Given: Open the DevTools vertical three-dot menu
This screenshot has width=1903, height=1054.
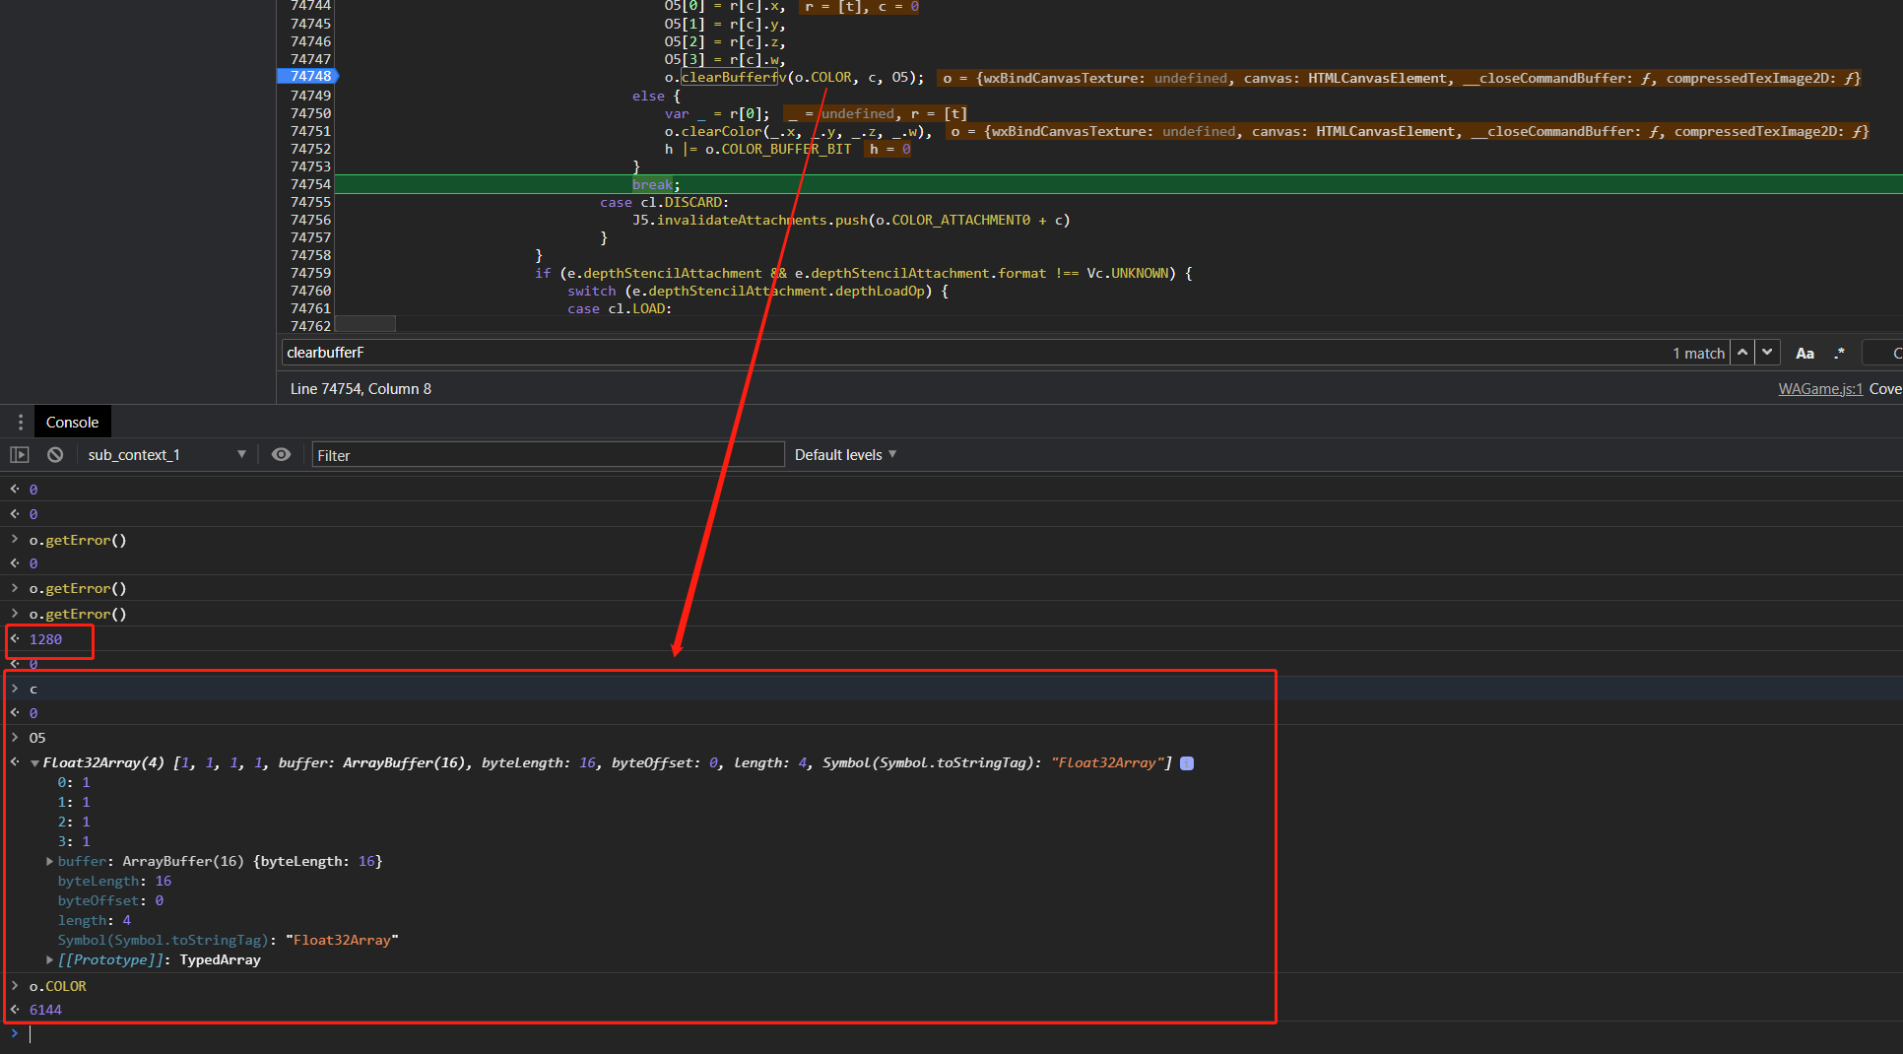Looking at the screenshot, I should pos(20,421).
